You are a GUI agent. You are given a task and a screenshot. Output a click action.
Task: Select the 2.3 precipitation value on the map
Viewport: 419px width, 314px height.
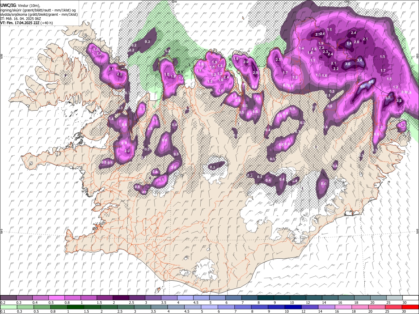click(x=325, y=52)
